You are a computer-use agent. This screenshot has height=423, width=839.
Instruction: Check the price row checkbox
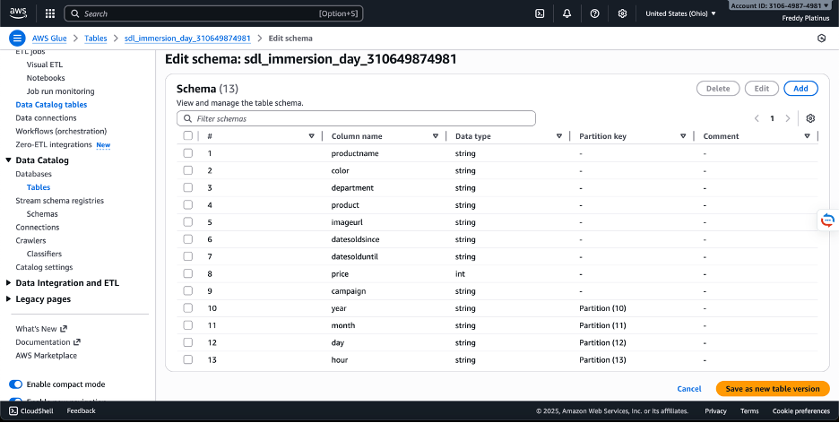point(188,274)
